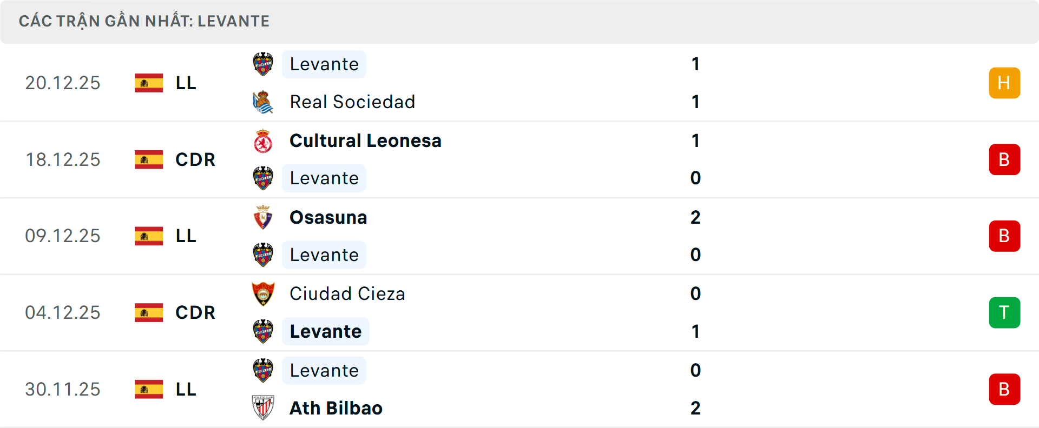Viewport: 1039px width, 428px height.
Task: Open the Ciudad Cieza team link
Action: pyautogui.click(x=347, y=294)
